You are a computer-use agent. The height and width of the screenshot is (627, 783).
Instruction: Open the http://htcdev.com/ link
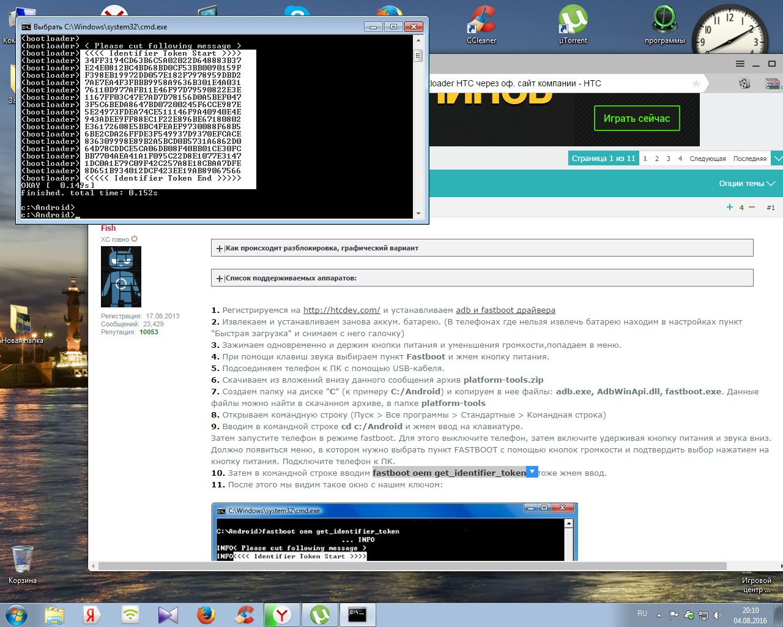click(341, 310)
